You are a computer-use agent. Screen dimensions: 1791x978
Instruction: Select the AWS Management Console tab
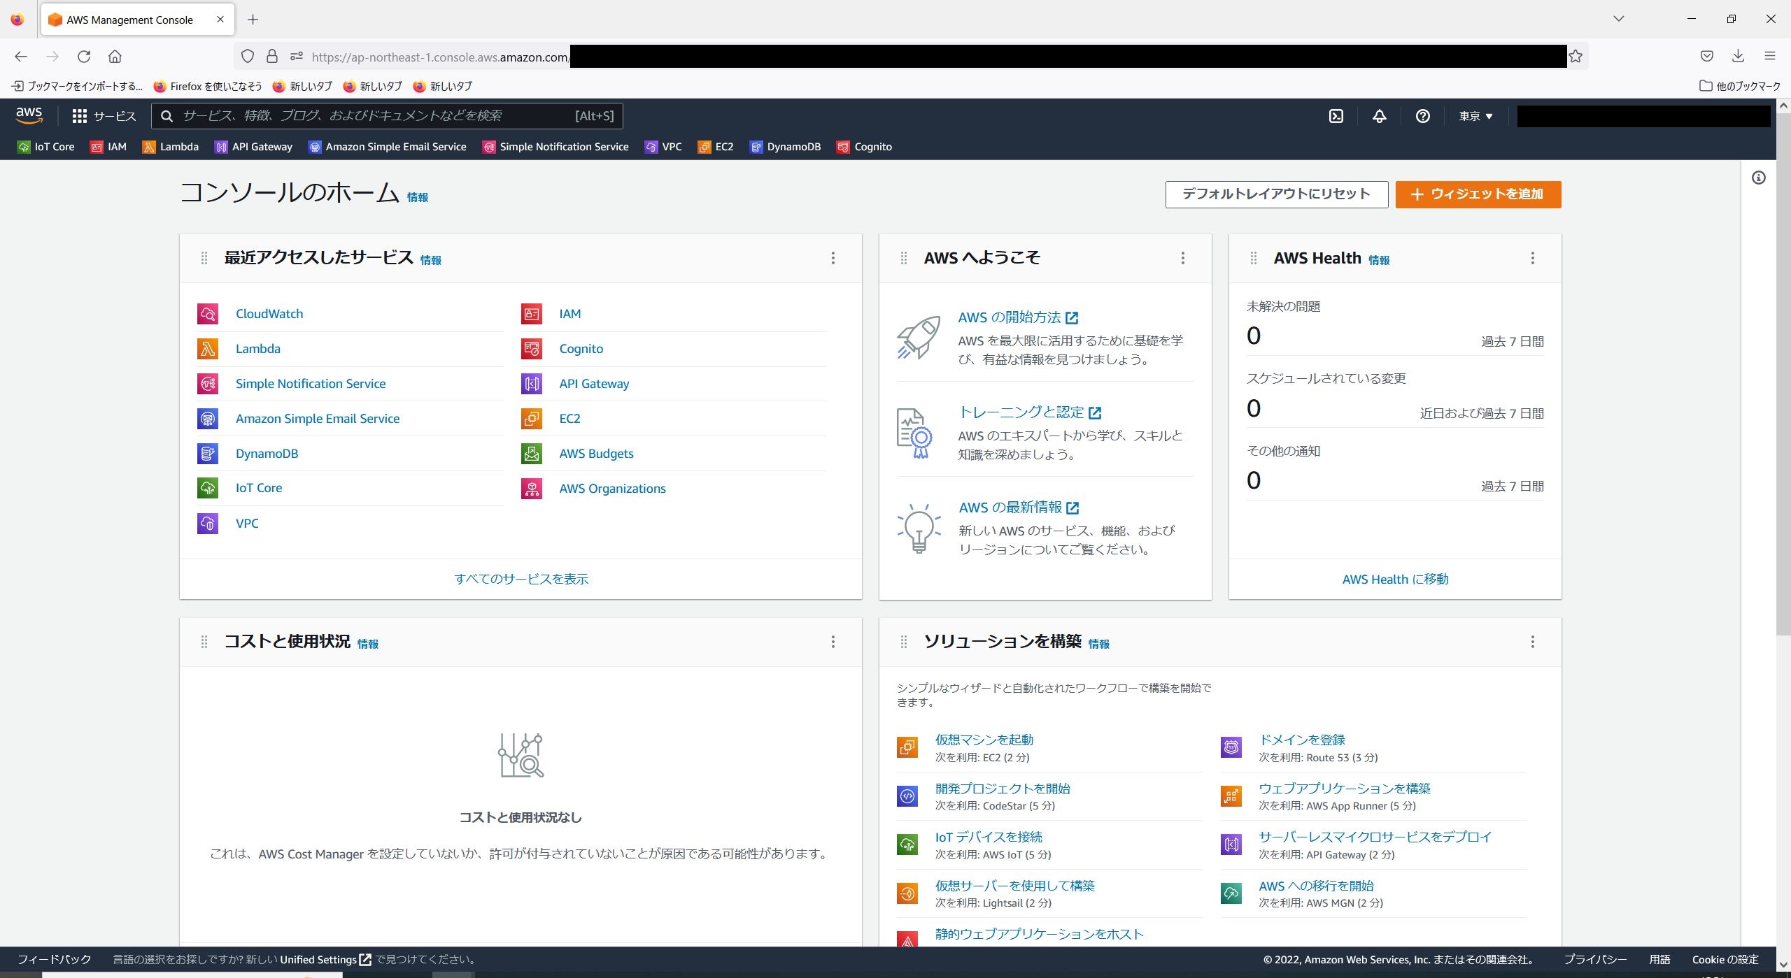pos(138,20)
